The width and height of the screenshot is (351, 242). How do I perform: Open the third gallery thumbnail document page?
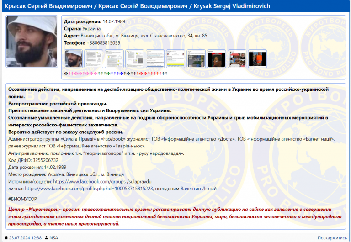coord(114,59)
